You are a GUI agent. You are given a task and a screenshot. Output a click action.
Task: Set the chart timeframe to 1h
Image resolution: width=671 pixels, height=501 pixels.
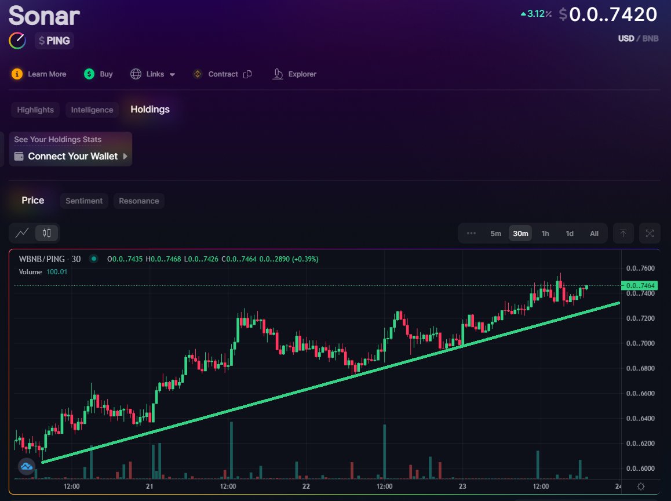click(x=545, y=233)
